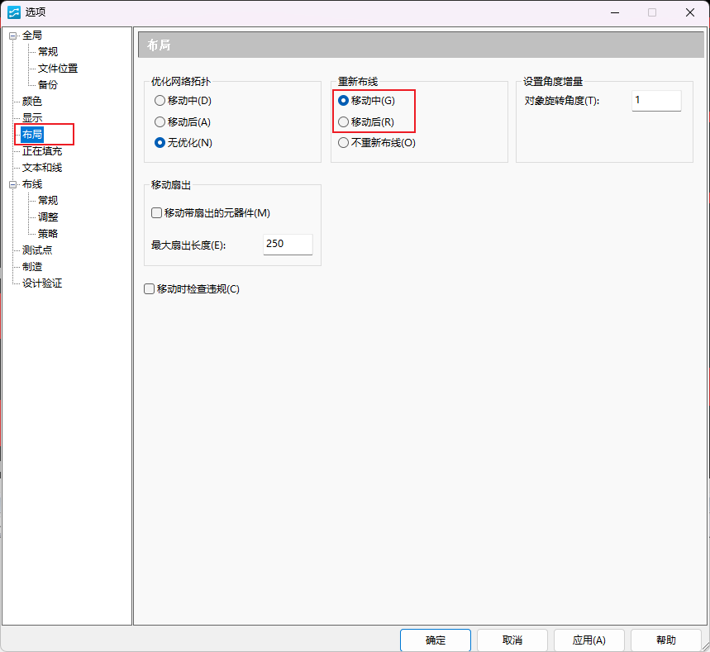Choose 移动后(A) for 优化网络拓扑
Screen dimensions: 710x652
click(160, 121)
